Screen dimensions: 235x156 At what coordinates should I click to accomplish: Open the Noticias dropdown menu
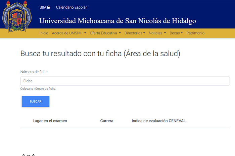(157, 33)
